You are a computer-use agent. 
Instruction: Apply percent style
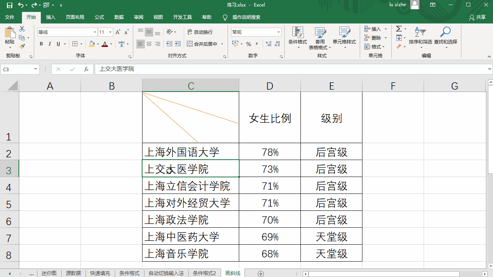pos(248,44)
